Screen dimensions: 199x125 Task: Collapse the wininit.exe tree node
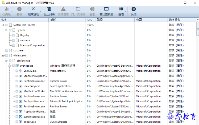(x=3, y=55)
